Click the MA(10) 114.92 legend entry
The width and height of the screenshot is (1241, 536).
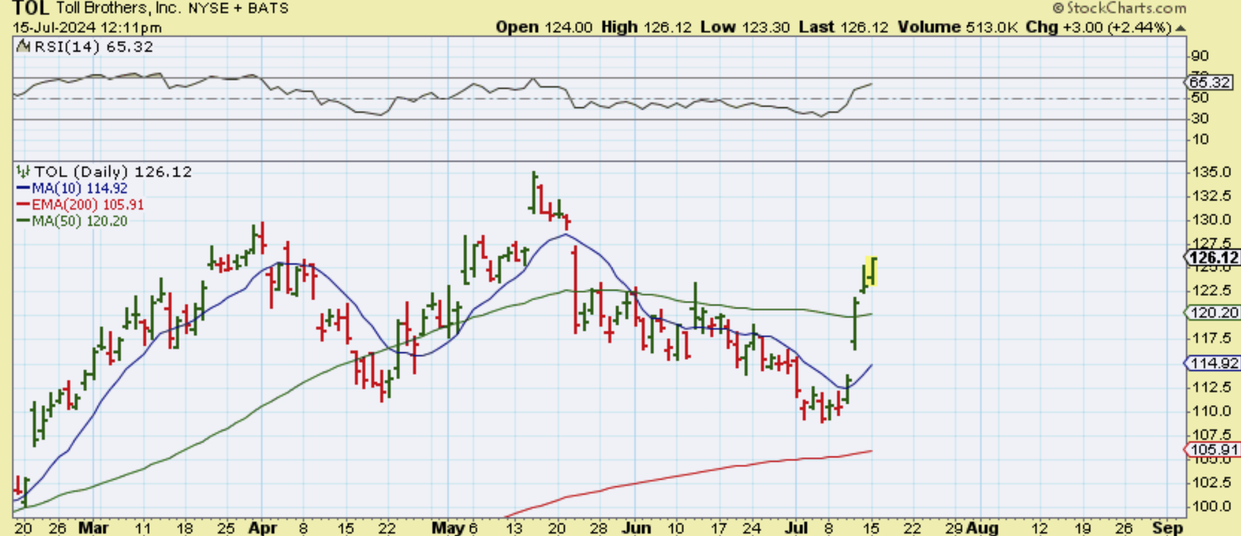point(80,188)
